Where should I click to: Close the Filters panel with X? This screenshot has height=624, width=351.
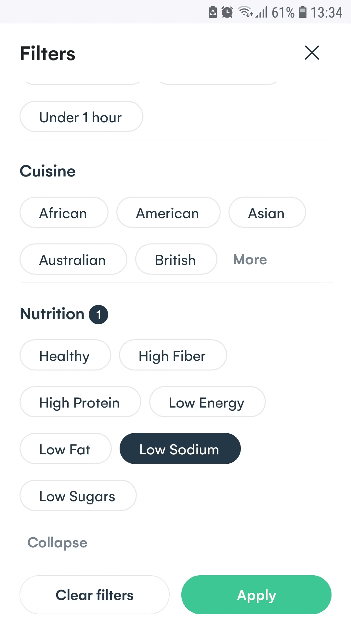pos(312,53)
